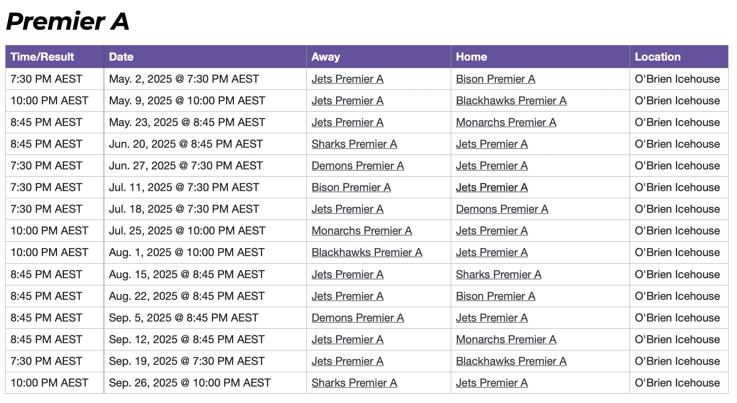Open Bison Premier A home link for May 2
This screenshot has width=737, height=403.
pos(495,79)
